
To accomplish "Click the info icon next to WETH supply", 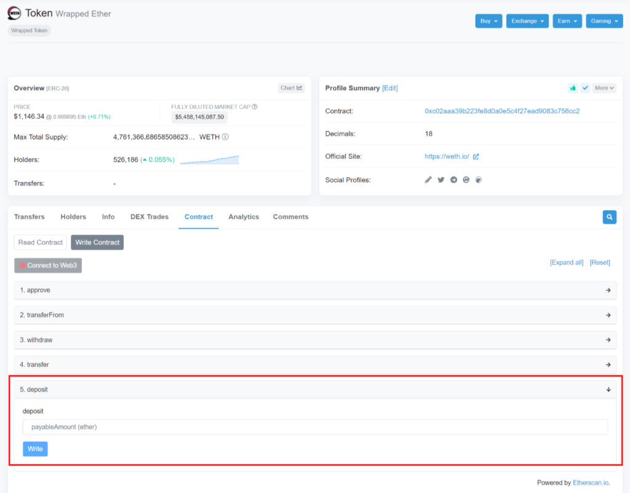I will (225, 137).
